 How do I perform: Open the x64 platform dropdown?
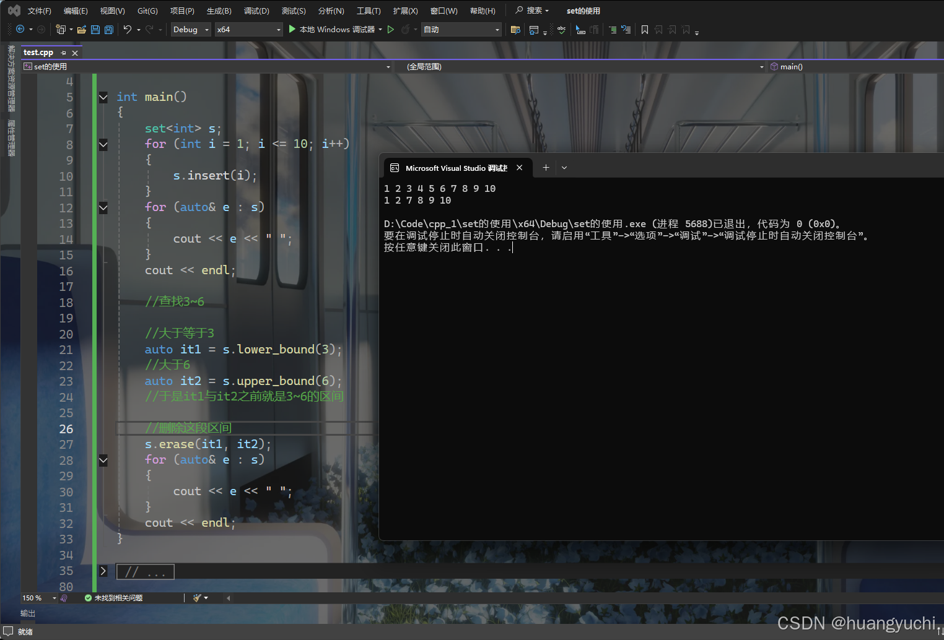(248, 29)
